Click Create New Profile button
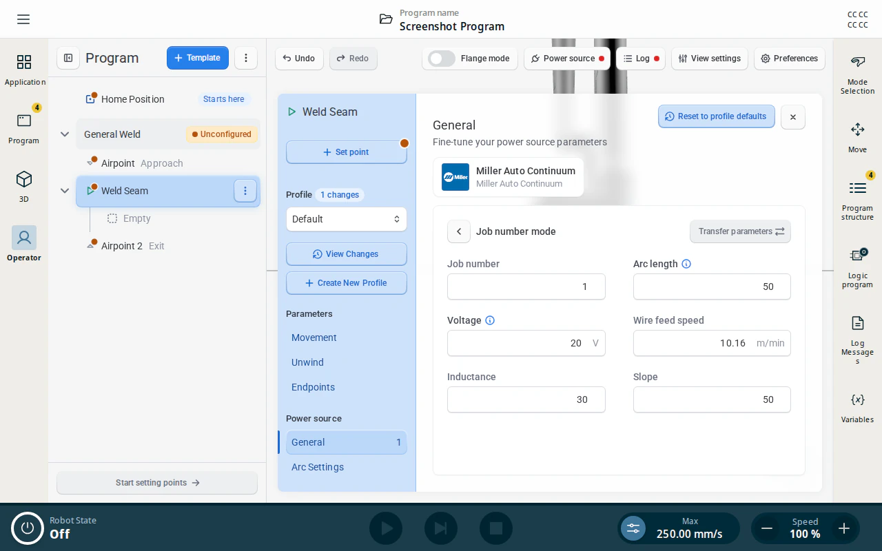 [347, 283]
